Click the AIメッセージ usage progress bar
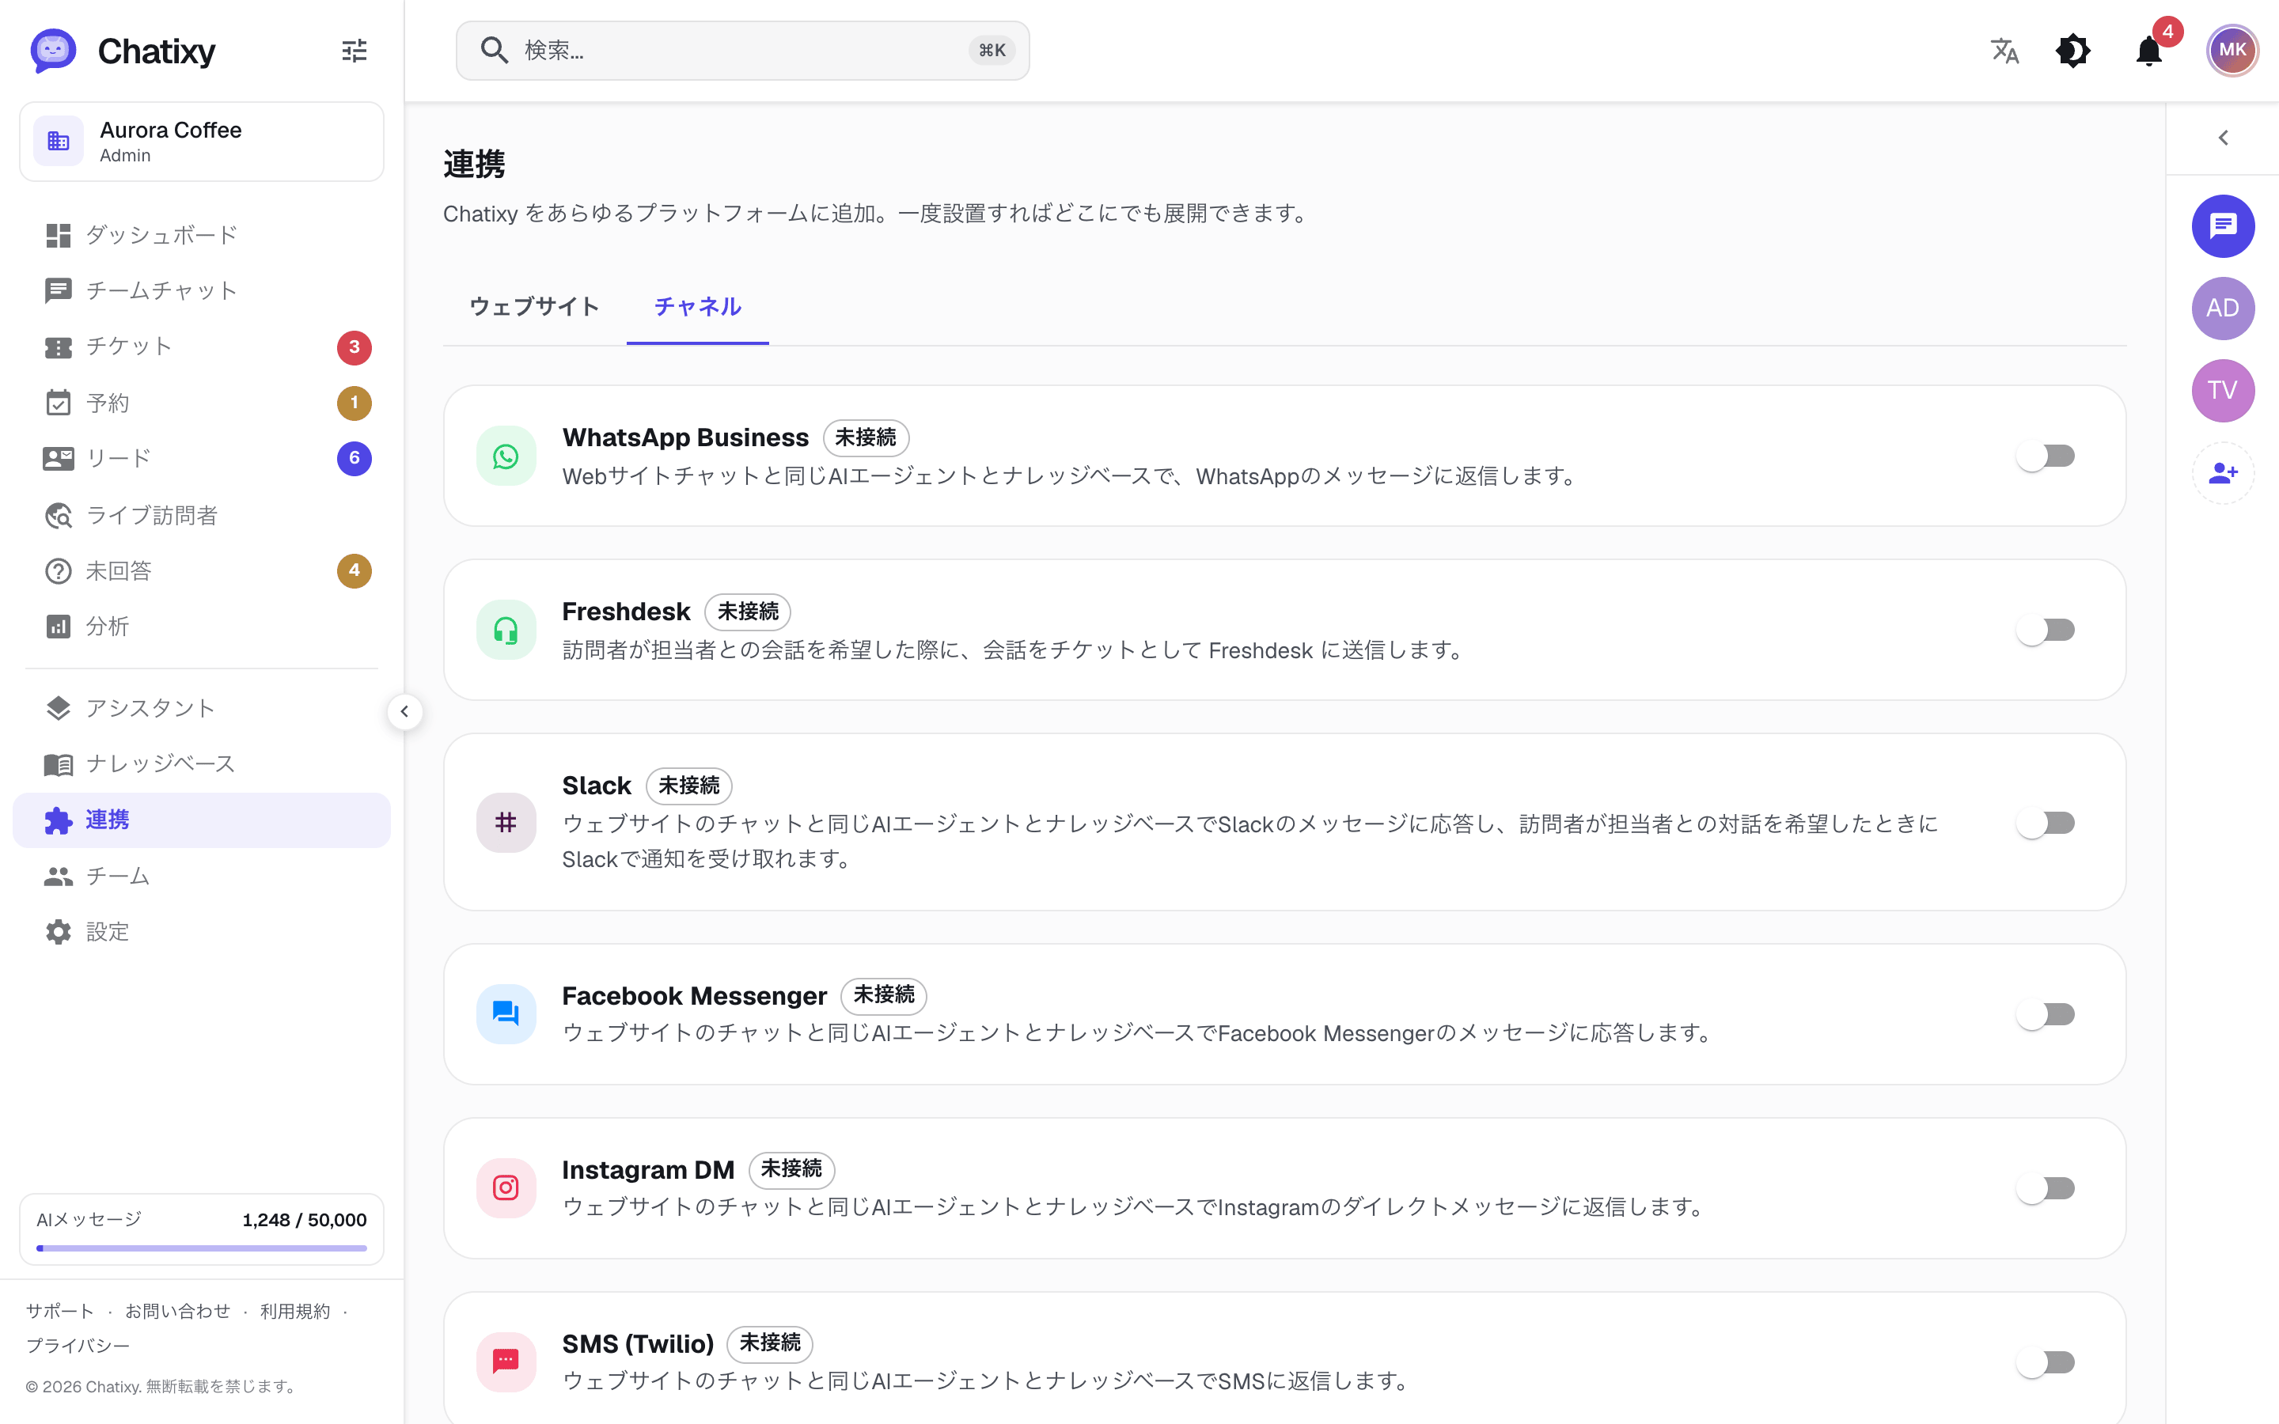Viewport: 2279px width, 1424px height. (x=202, y=1248)
